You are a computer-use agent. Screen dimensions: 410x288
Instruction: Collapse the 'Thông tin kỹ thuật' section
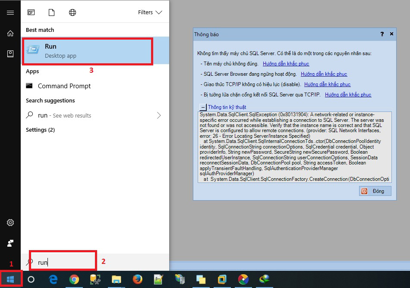(x=203, y=107)
